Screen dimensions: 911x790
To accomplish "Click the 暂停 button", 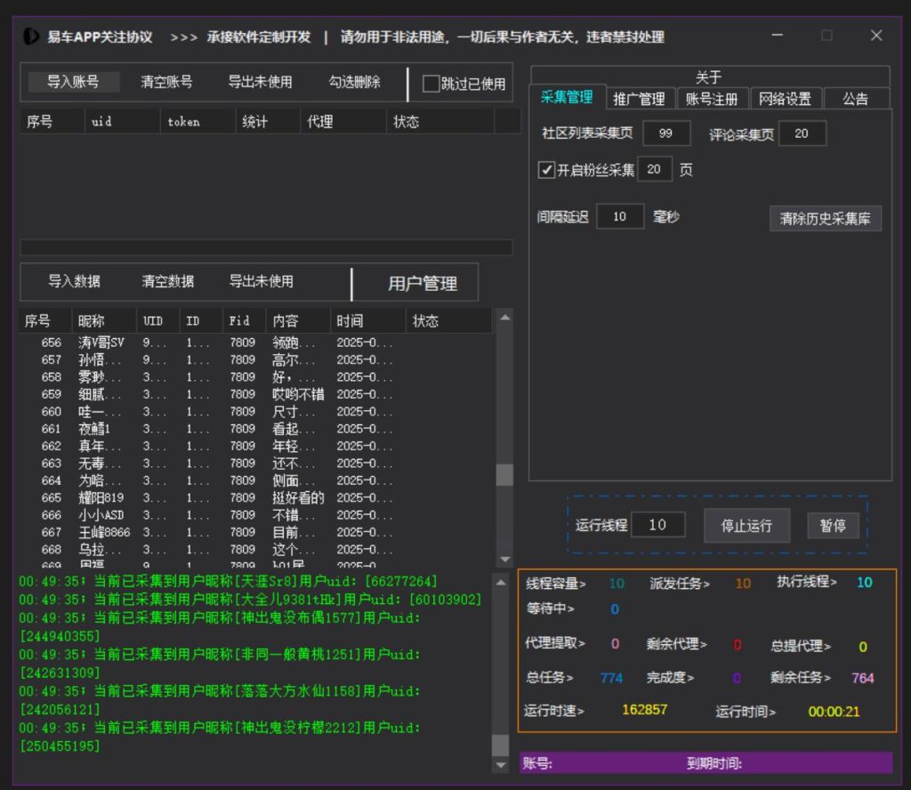I will tap(833, 526).
